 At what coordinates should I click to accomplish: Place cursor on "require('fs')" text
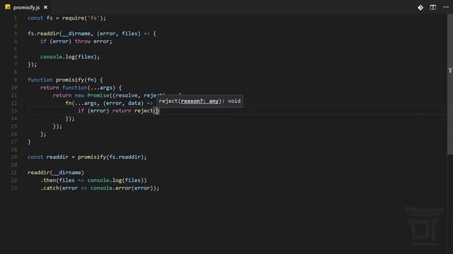click(82, 18)
